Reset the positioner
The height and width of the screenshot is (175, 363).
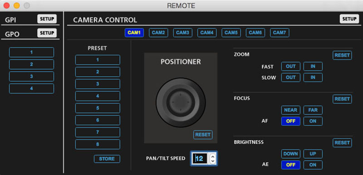coord(203,135)
